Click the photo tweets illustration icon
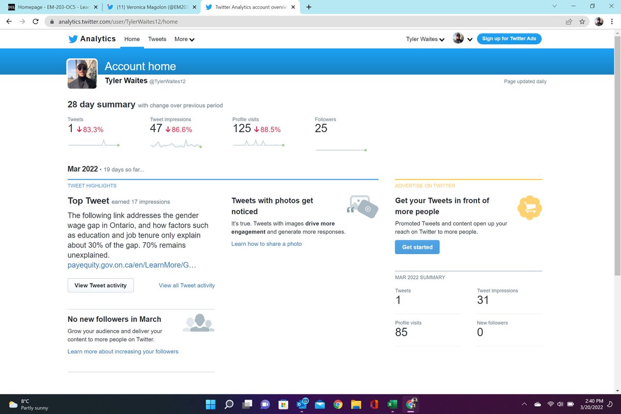 click(x=362, y=206)
